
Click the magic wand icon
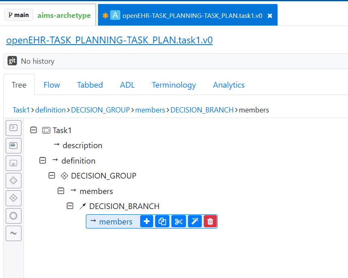(195, 222)
